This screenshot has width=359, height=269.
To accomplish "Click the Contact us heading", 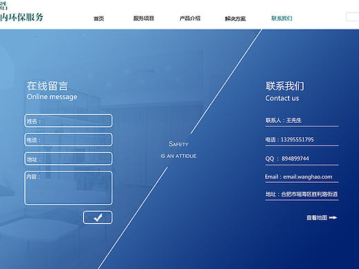I will 282,98.
